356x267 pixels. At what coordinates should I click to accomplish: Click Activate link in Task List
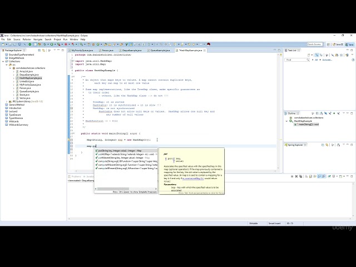(327, 60)
